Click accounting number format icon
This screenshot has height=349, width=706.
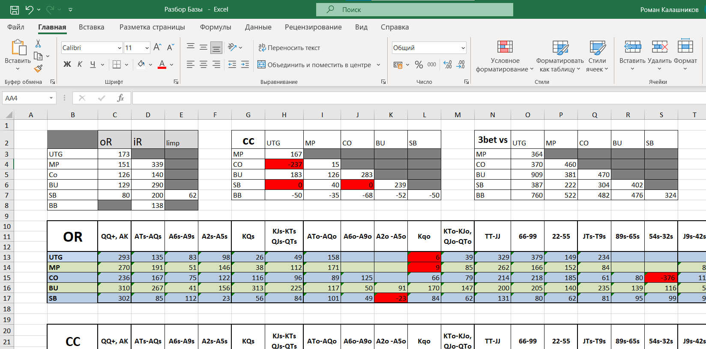coord(398,65)
